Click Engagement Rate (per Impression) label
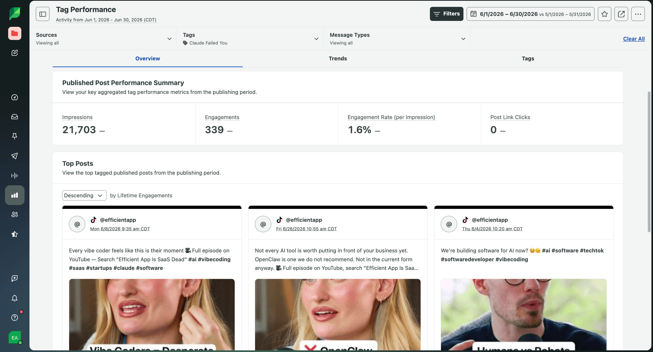The height and width of the screenshot is (352, 653). pos(391,117)
